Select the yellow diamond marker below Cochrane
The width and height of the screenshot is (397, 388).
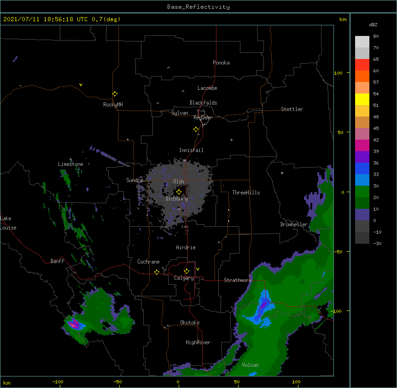[157, 272]
